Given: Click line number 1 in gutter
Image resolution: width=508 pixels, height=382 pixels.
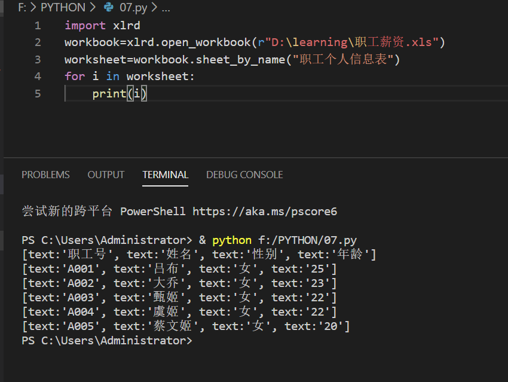Looking at the screenshot, I should point(38,26).
